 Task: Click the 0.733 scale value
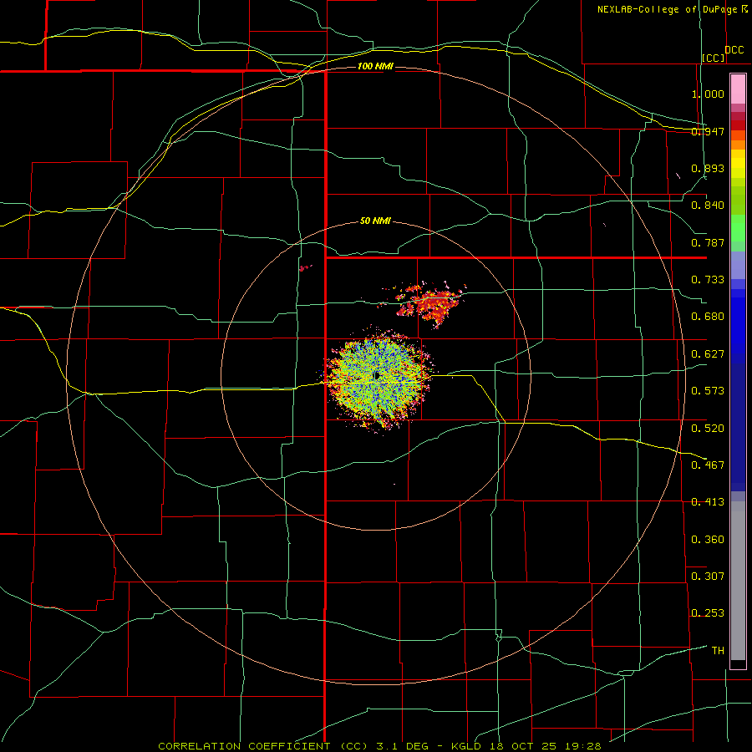pyautogui.click(x=708, y=280)
